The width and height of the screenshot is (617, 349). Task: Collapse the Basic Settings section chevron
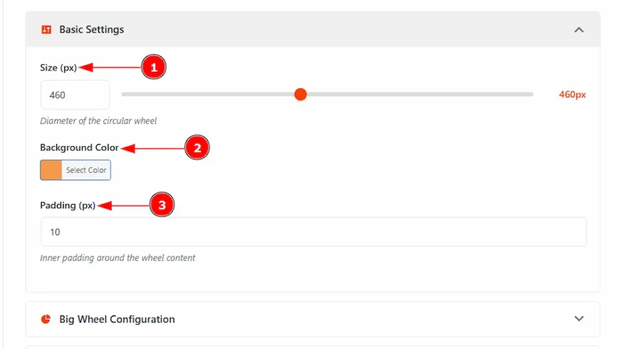tap(579, 29)
